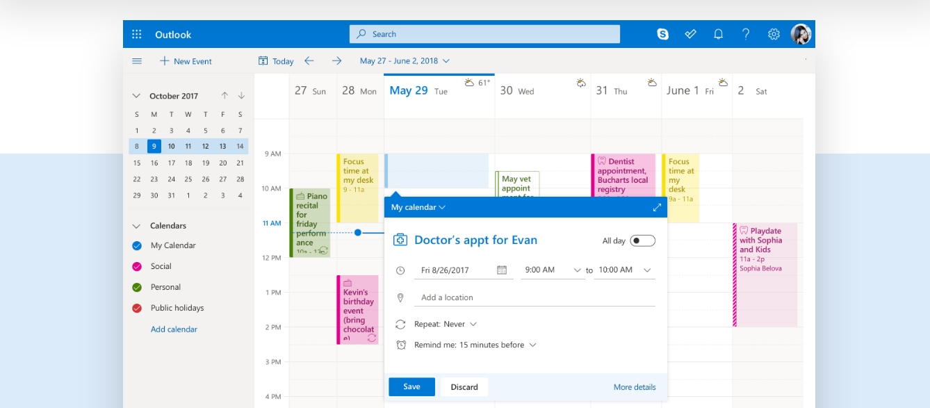
Task: Go to the next week arrow
Action: [x=337, y=61]
